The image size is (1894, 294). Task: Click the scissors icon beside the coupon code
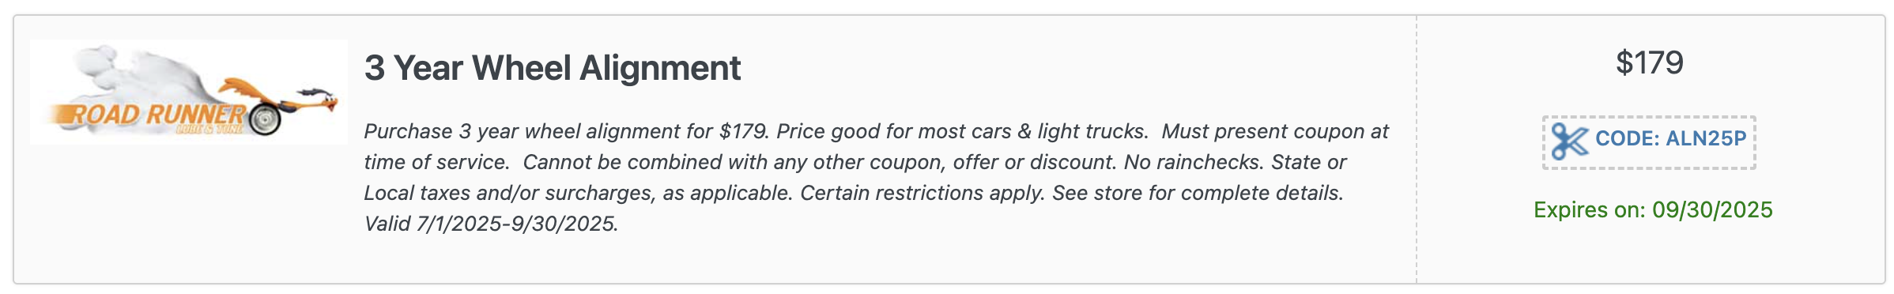click(1569, 141)
